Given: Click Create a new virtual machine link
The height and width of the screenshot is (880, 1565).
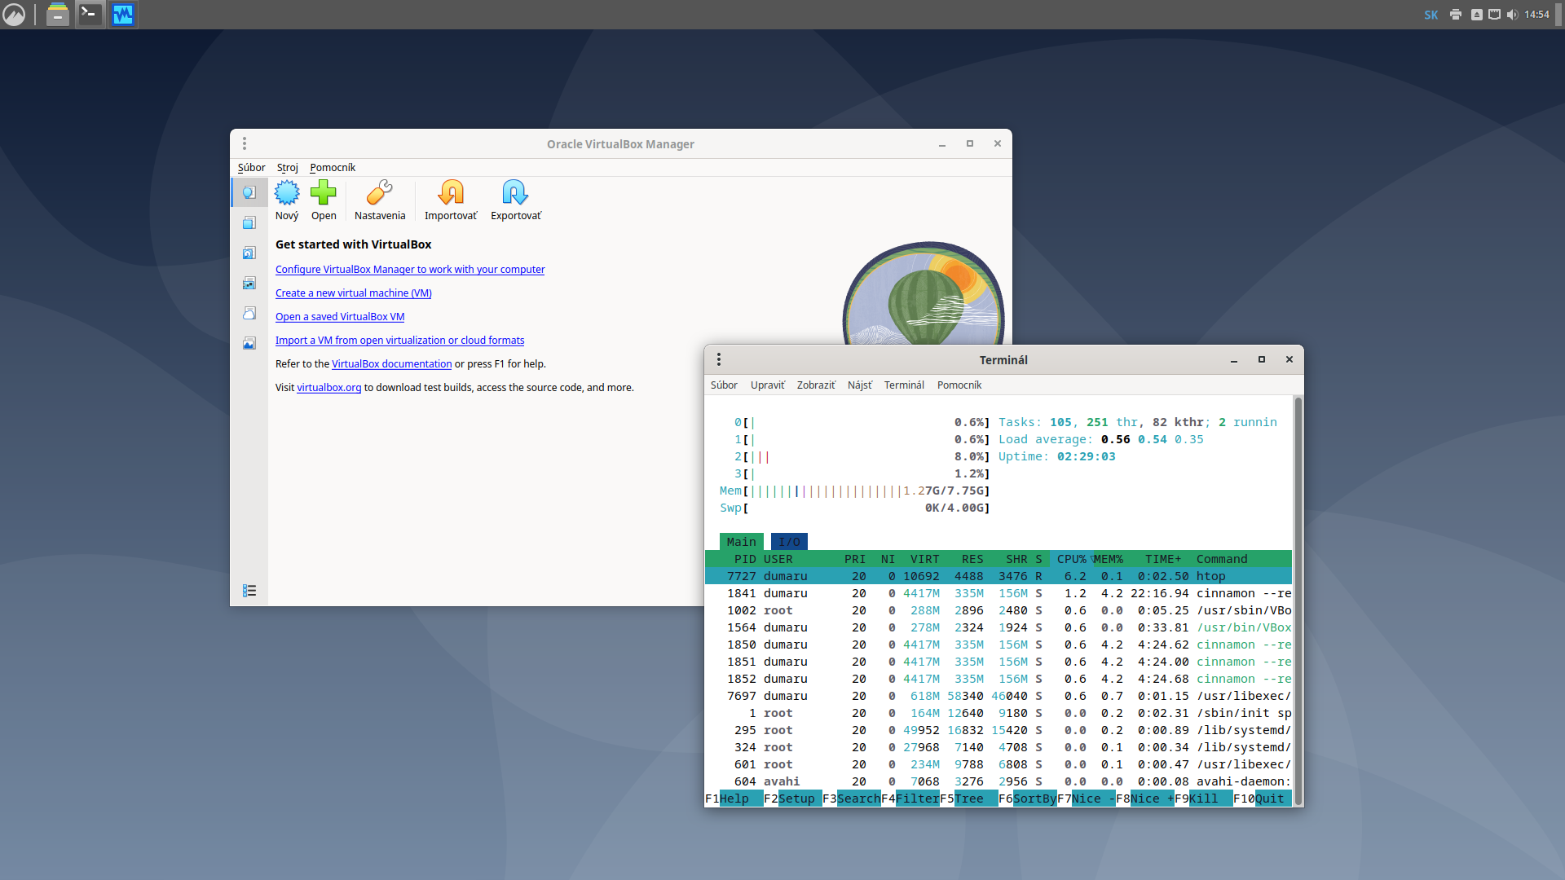Looking at the screenshot, I should point(354,293).
